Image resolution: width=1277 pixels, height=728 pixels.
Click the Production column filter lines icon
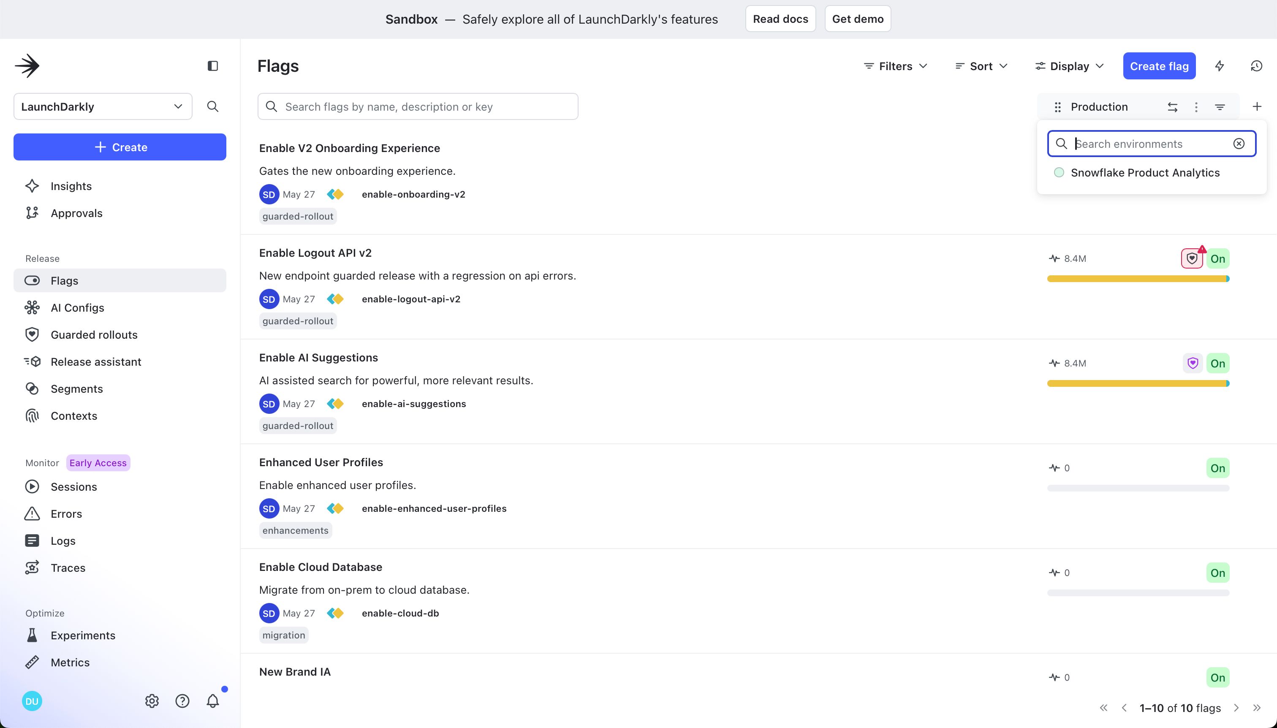tap(1220, 107)
